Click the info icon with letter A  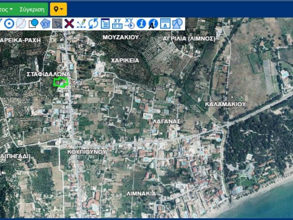click(x=153, y=23)
